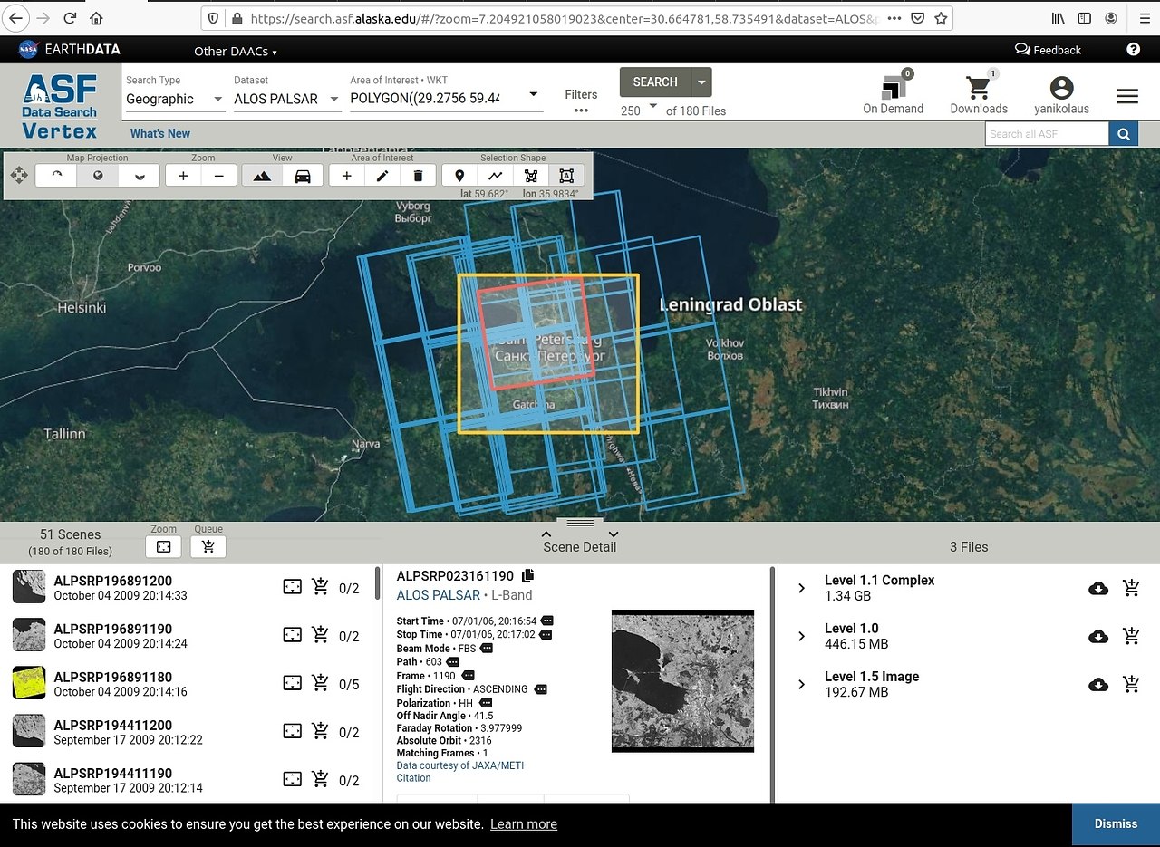Collapse results panel with up chevron
Screen dimensions: 1160x847
pyautogui.click(x=546, y=534)
